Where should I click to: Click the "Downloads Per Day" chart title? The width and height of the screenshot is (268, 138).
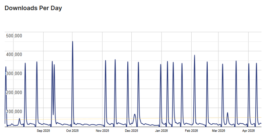point(33,8)
